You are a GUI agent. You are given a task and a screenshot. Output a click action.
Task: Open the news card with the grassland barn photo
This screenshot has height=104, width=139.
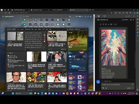[78, 41]
